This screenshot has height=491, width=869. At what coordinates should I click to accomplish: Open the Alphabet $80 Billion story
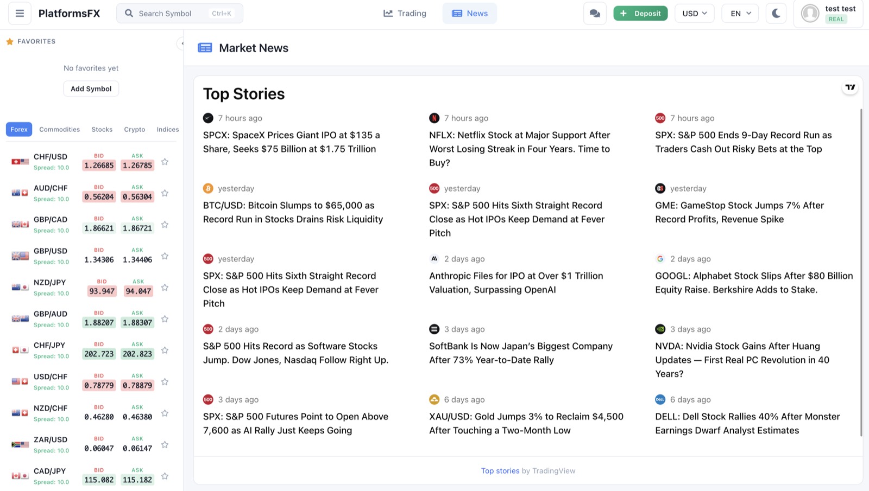pyautogui.click(x=754, y=283)
